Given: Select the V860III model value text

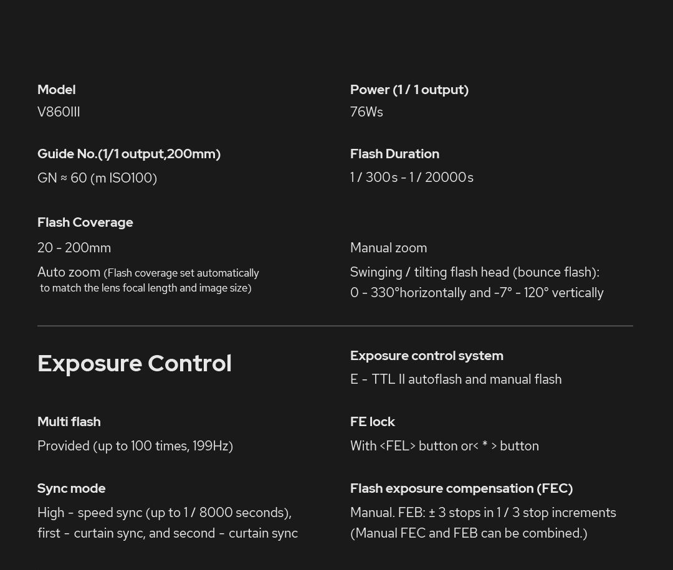Looking at the screenshot, I should click(59, 112).
